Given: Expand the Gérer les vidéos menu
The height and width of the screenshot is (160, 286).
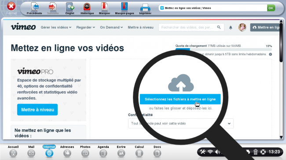Looking at the screenshot, I should tap(56, 27).
